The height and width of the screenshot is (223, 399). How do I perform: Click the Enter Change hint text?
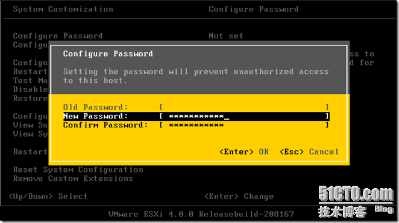pos(239,197)
